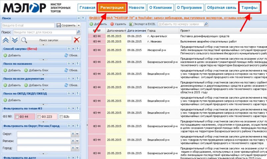Clear the Город field
Viewport: 267px width, 159px height.
tap(73, 148)
